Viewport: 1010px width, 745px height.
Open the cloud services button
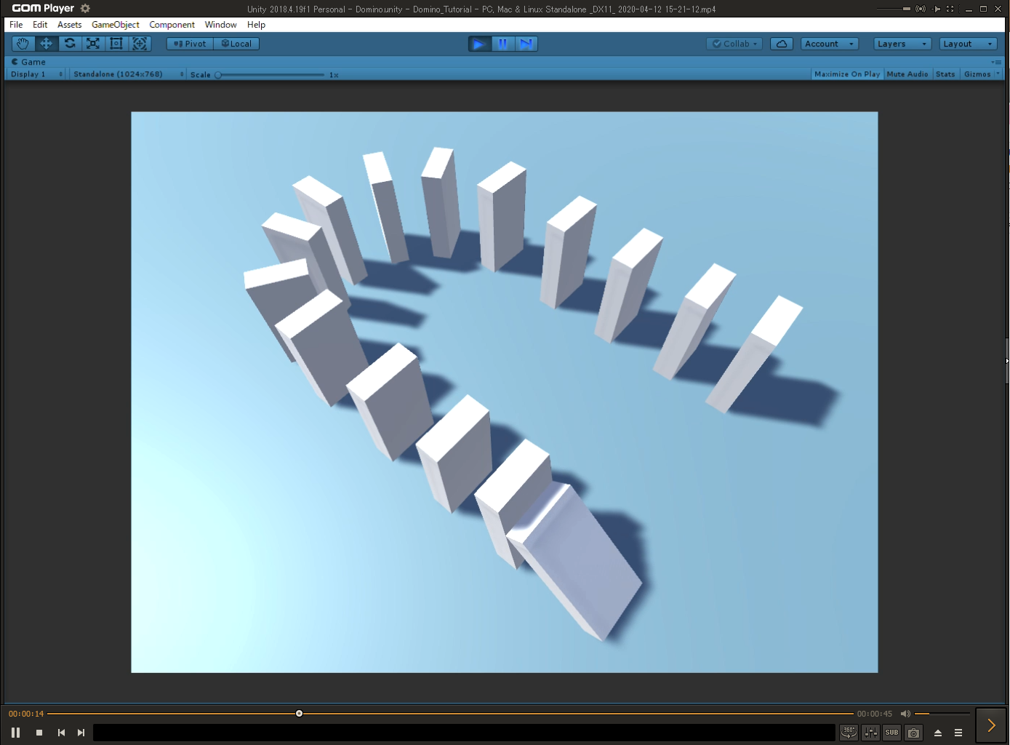[782, 44]
